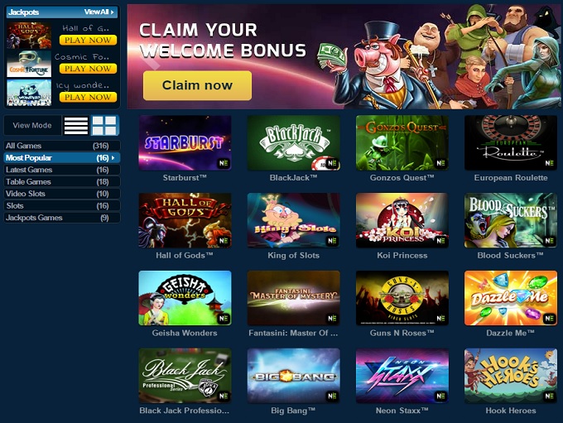This screenshot has width=563, height=423.
Task: Open the Neon Staxx game tile
Action: (x=402, y=376)
